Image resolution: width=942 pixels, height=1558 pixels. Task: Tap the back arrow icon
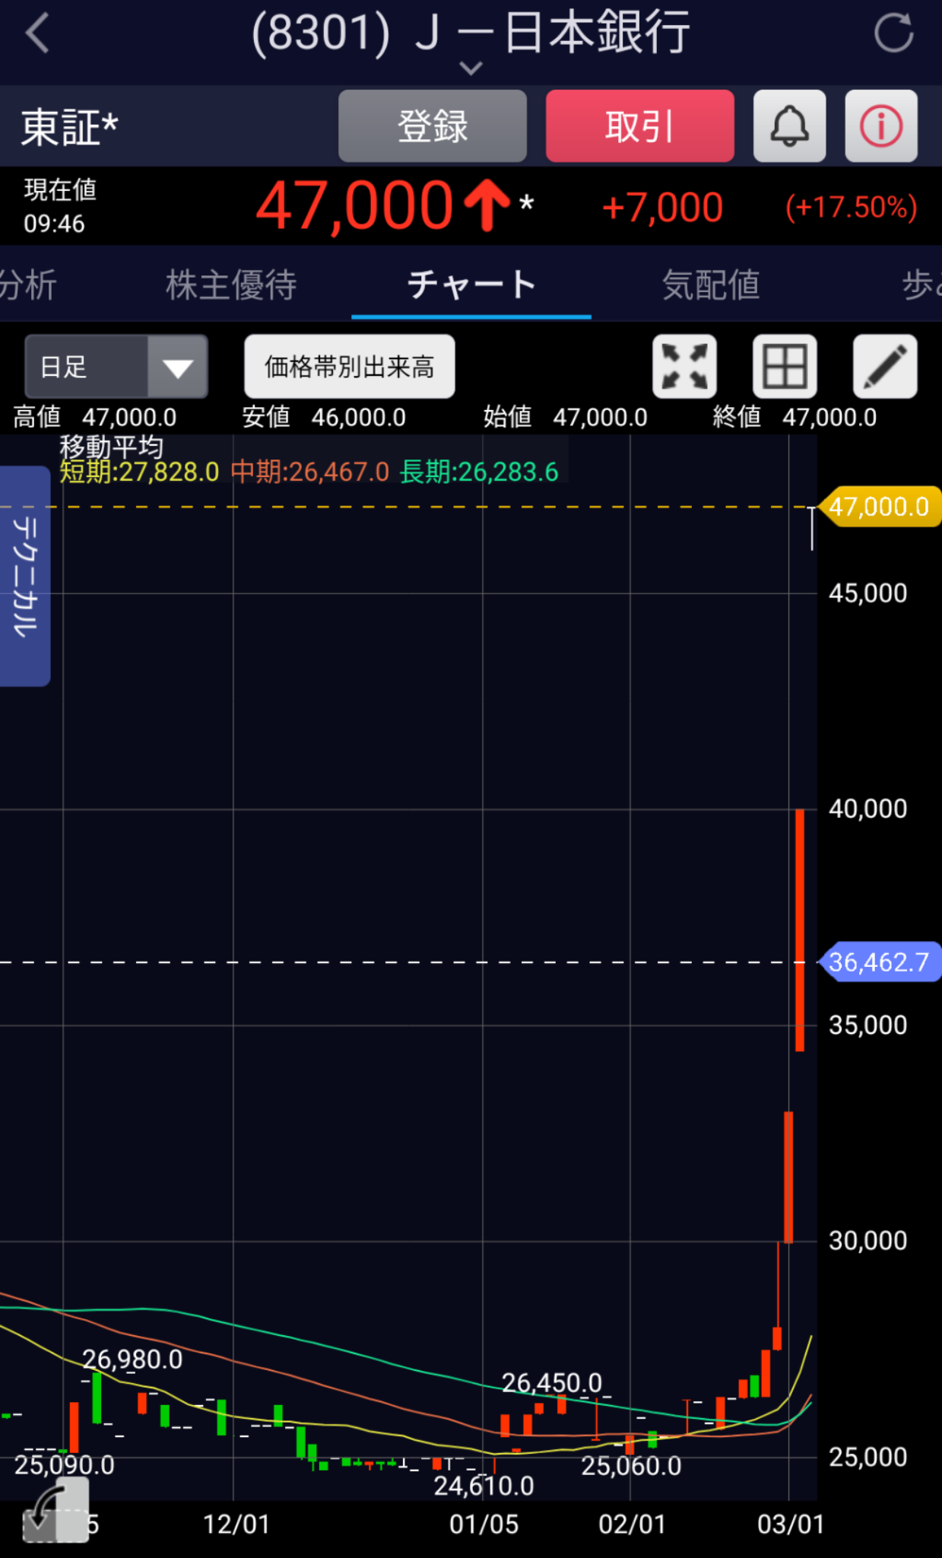pos(37,33)
